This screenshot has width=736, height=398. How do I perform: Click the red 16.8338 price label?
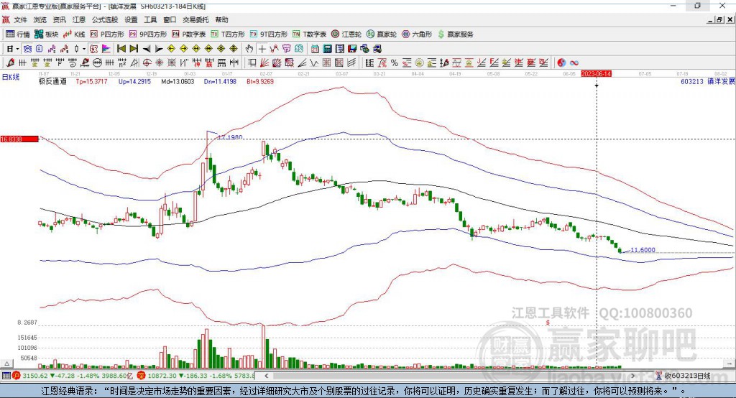(x=19, y=139)
